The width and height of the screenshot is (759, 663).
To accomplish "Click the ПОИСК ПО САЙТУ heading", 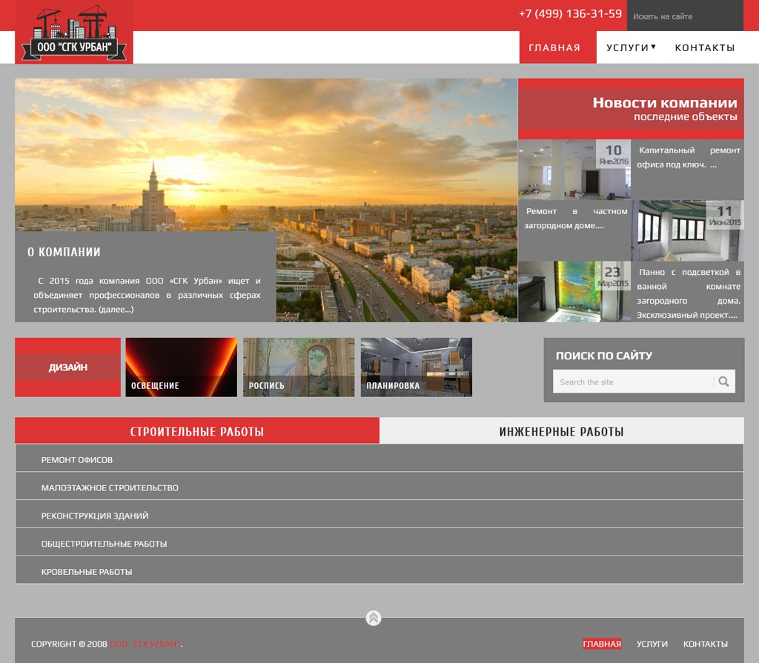I will pos(603,356).
